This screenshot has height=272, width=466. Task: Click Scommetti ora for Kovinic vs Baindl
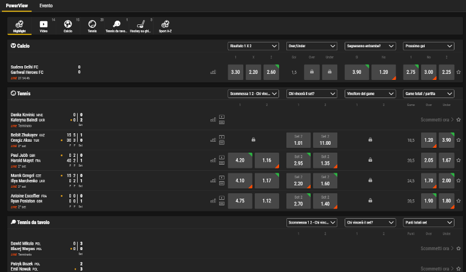(x=436, y=120)
